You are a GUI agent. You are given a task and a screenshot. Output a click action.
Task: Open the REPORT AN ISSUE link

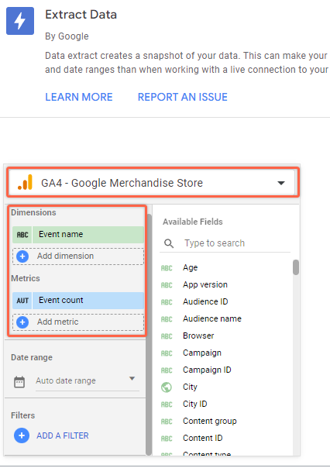(x=183, y=97)
